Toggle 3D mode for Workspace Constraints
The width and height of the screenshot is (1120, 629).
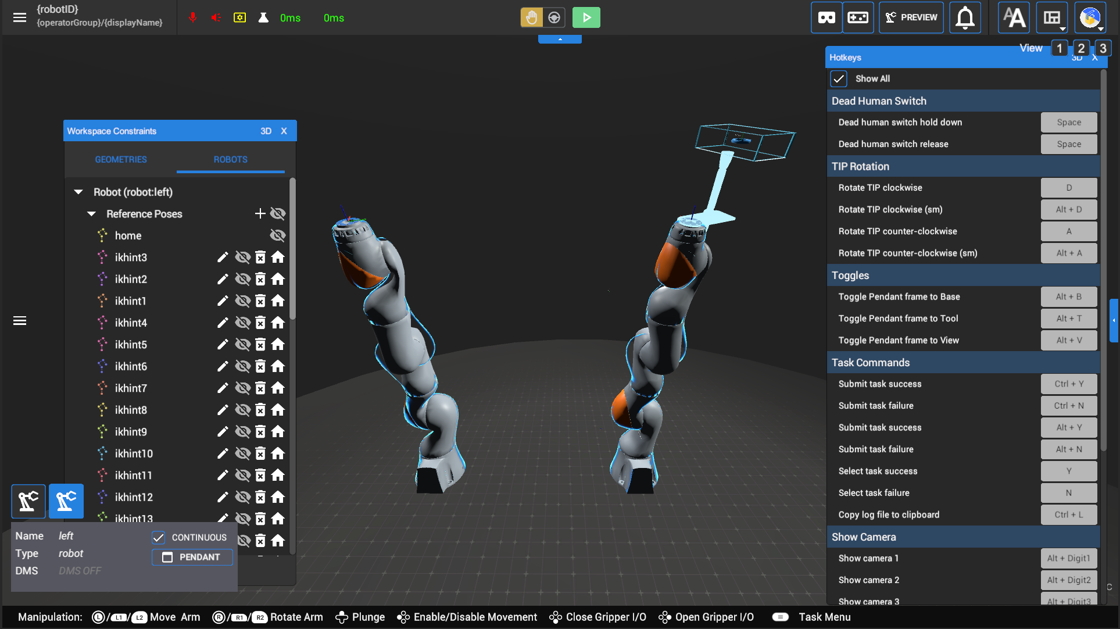point(266,131)
